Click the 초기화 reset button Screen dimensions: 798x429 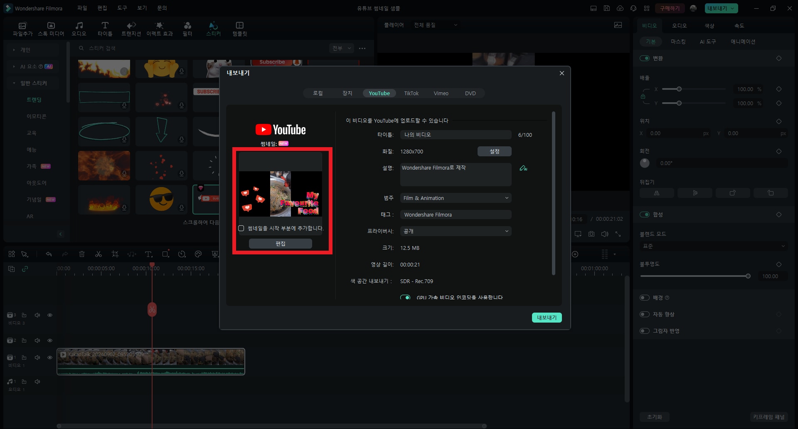pos(655,417)
